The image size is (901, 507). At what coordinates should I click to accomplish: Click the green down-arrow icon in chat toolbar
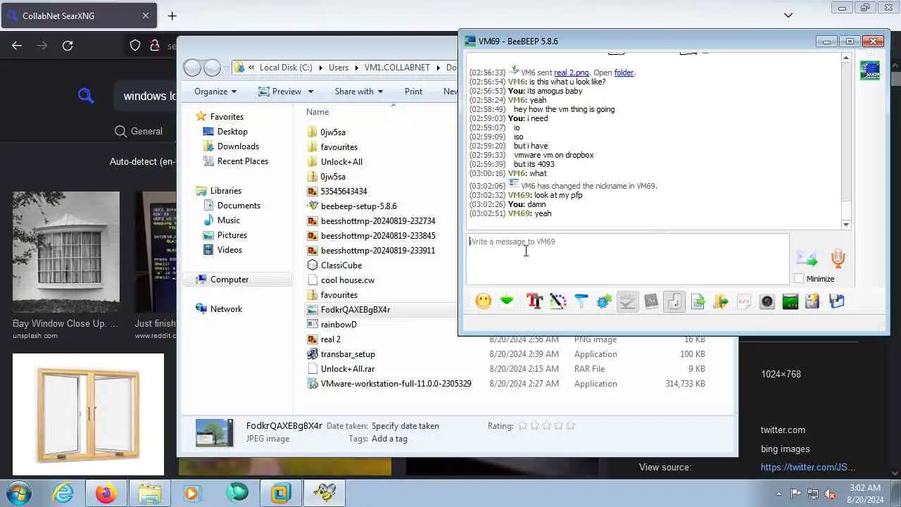click(507, 301)
